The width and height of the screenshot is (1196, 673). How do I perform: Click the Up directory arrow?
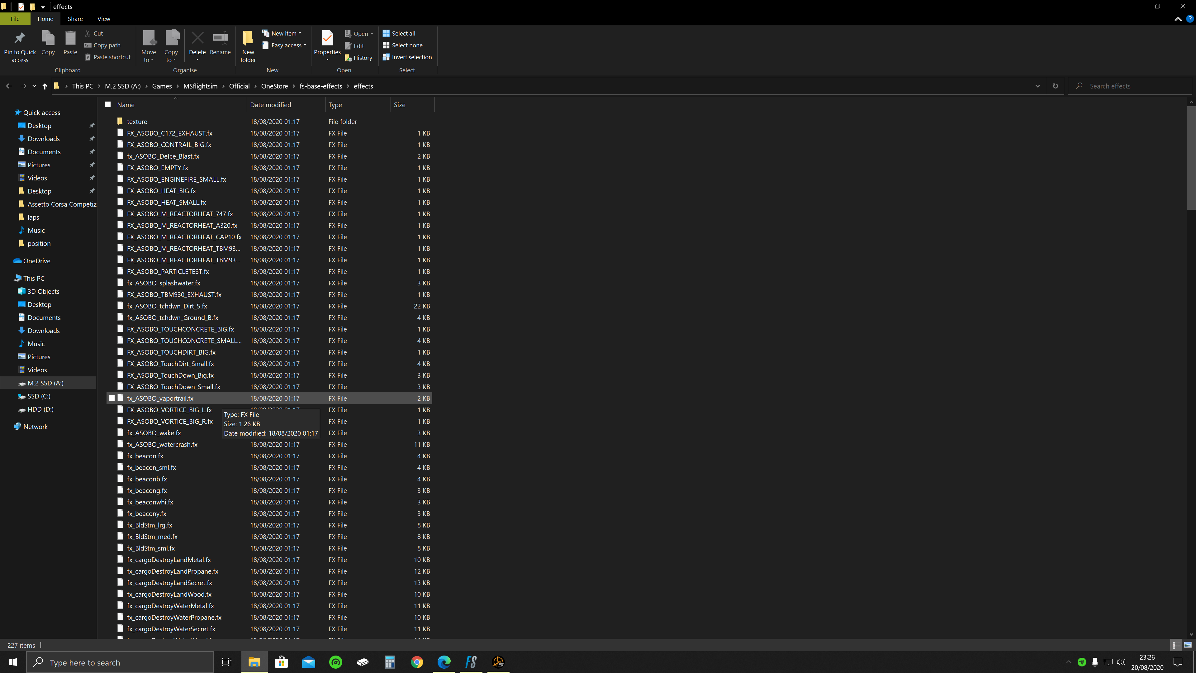coord(45,86)
